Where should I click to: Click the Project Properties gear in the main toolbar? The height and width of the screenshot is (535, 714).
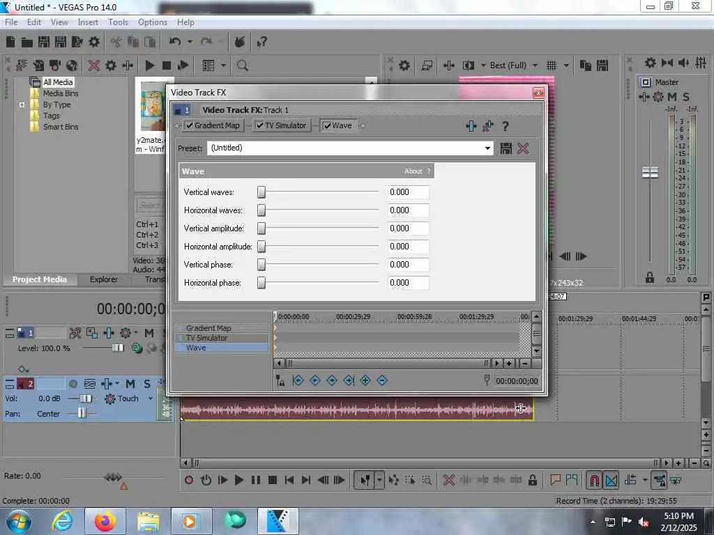tap(94, 42)
